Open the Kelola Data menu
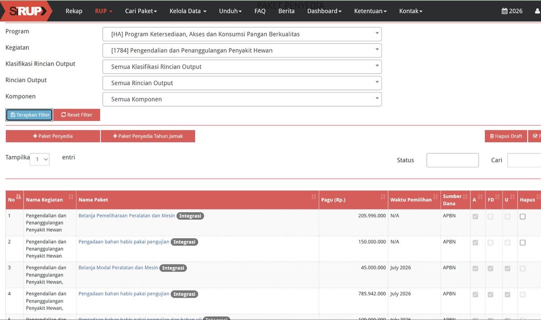The width and height of the screenshot is (541, 320). coord(188,11)
